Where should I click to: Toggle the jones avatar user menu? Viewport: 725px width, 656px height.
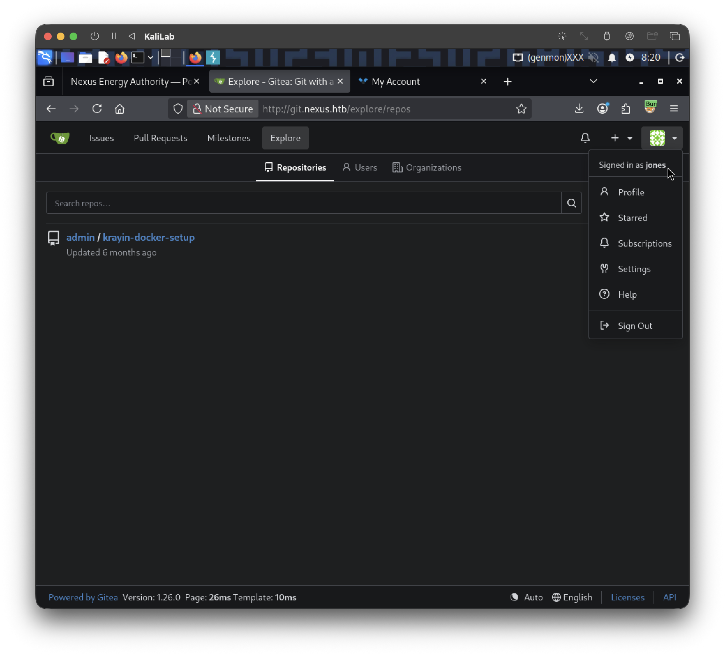point(663,138)
